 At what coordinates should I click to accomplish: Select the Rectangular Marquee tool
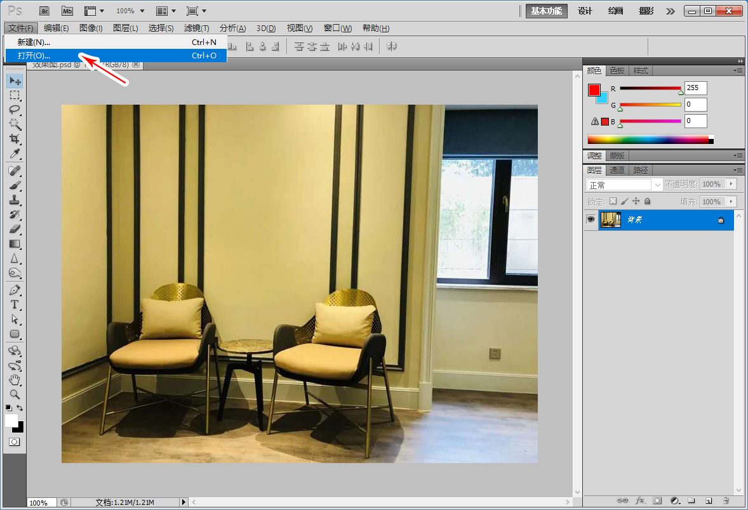click(x=15, y=95)
